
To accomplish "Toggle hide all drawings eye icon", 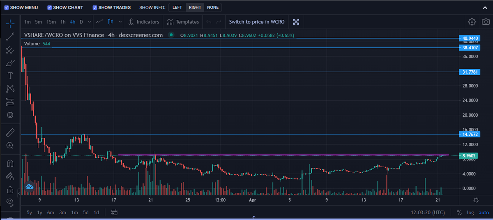I will point(10,202).
